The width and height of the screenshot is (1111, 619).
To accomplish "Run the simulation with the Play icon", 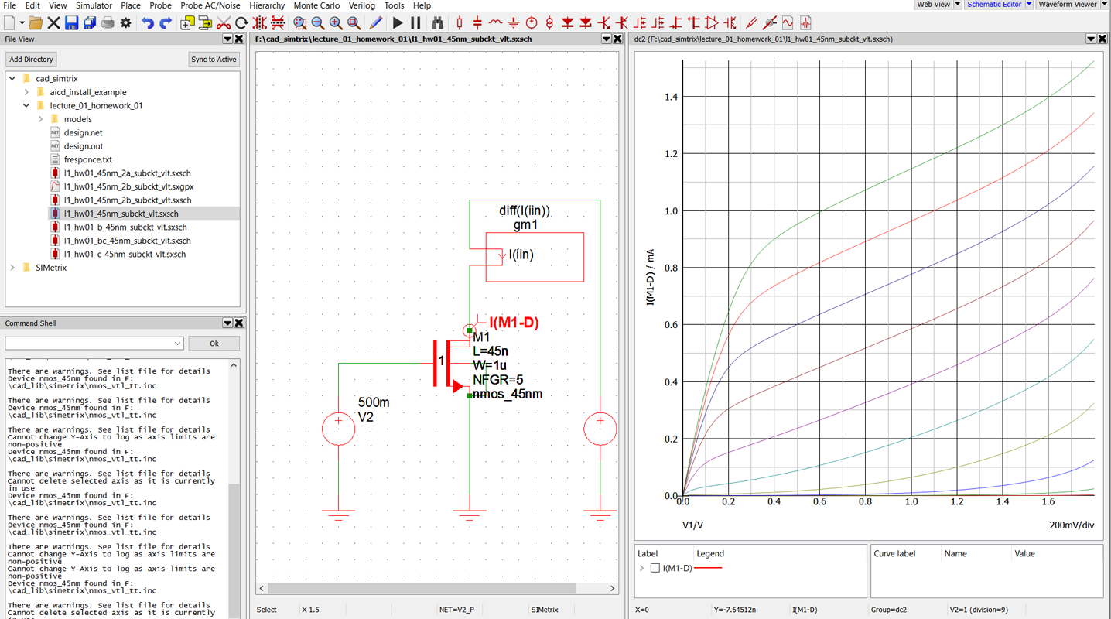I will click(398, 22).
